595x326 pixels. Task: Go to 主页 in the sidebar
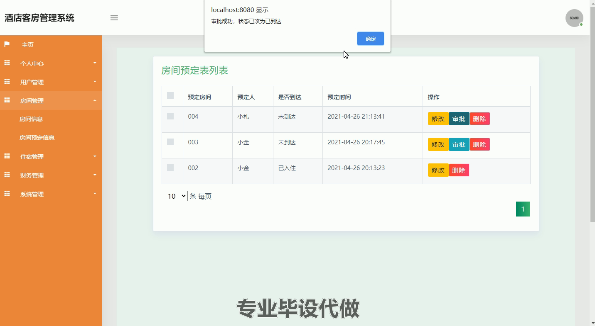tap(28, 45)
